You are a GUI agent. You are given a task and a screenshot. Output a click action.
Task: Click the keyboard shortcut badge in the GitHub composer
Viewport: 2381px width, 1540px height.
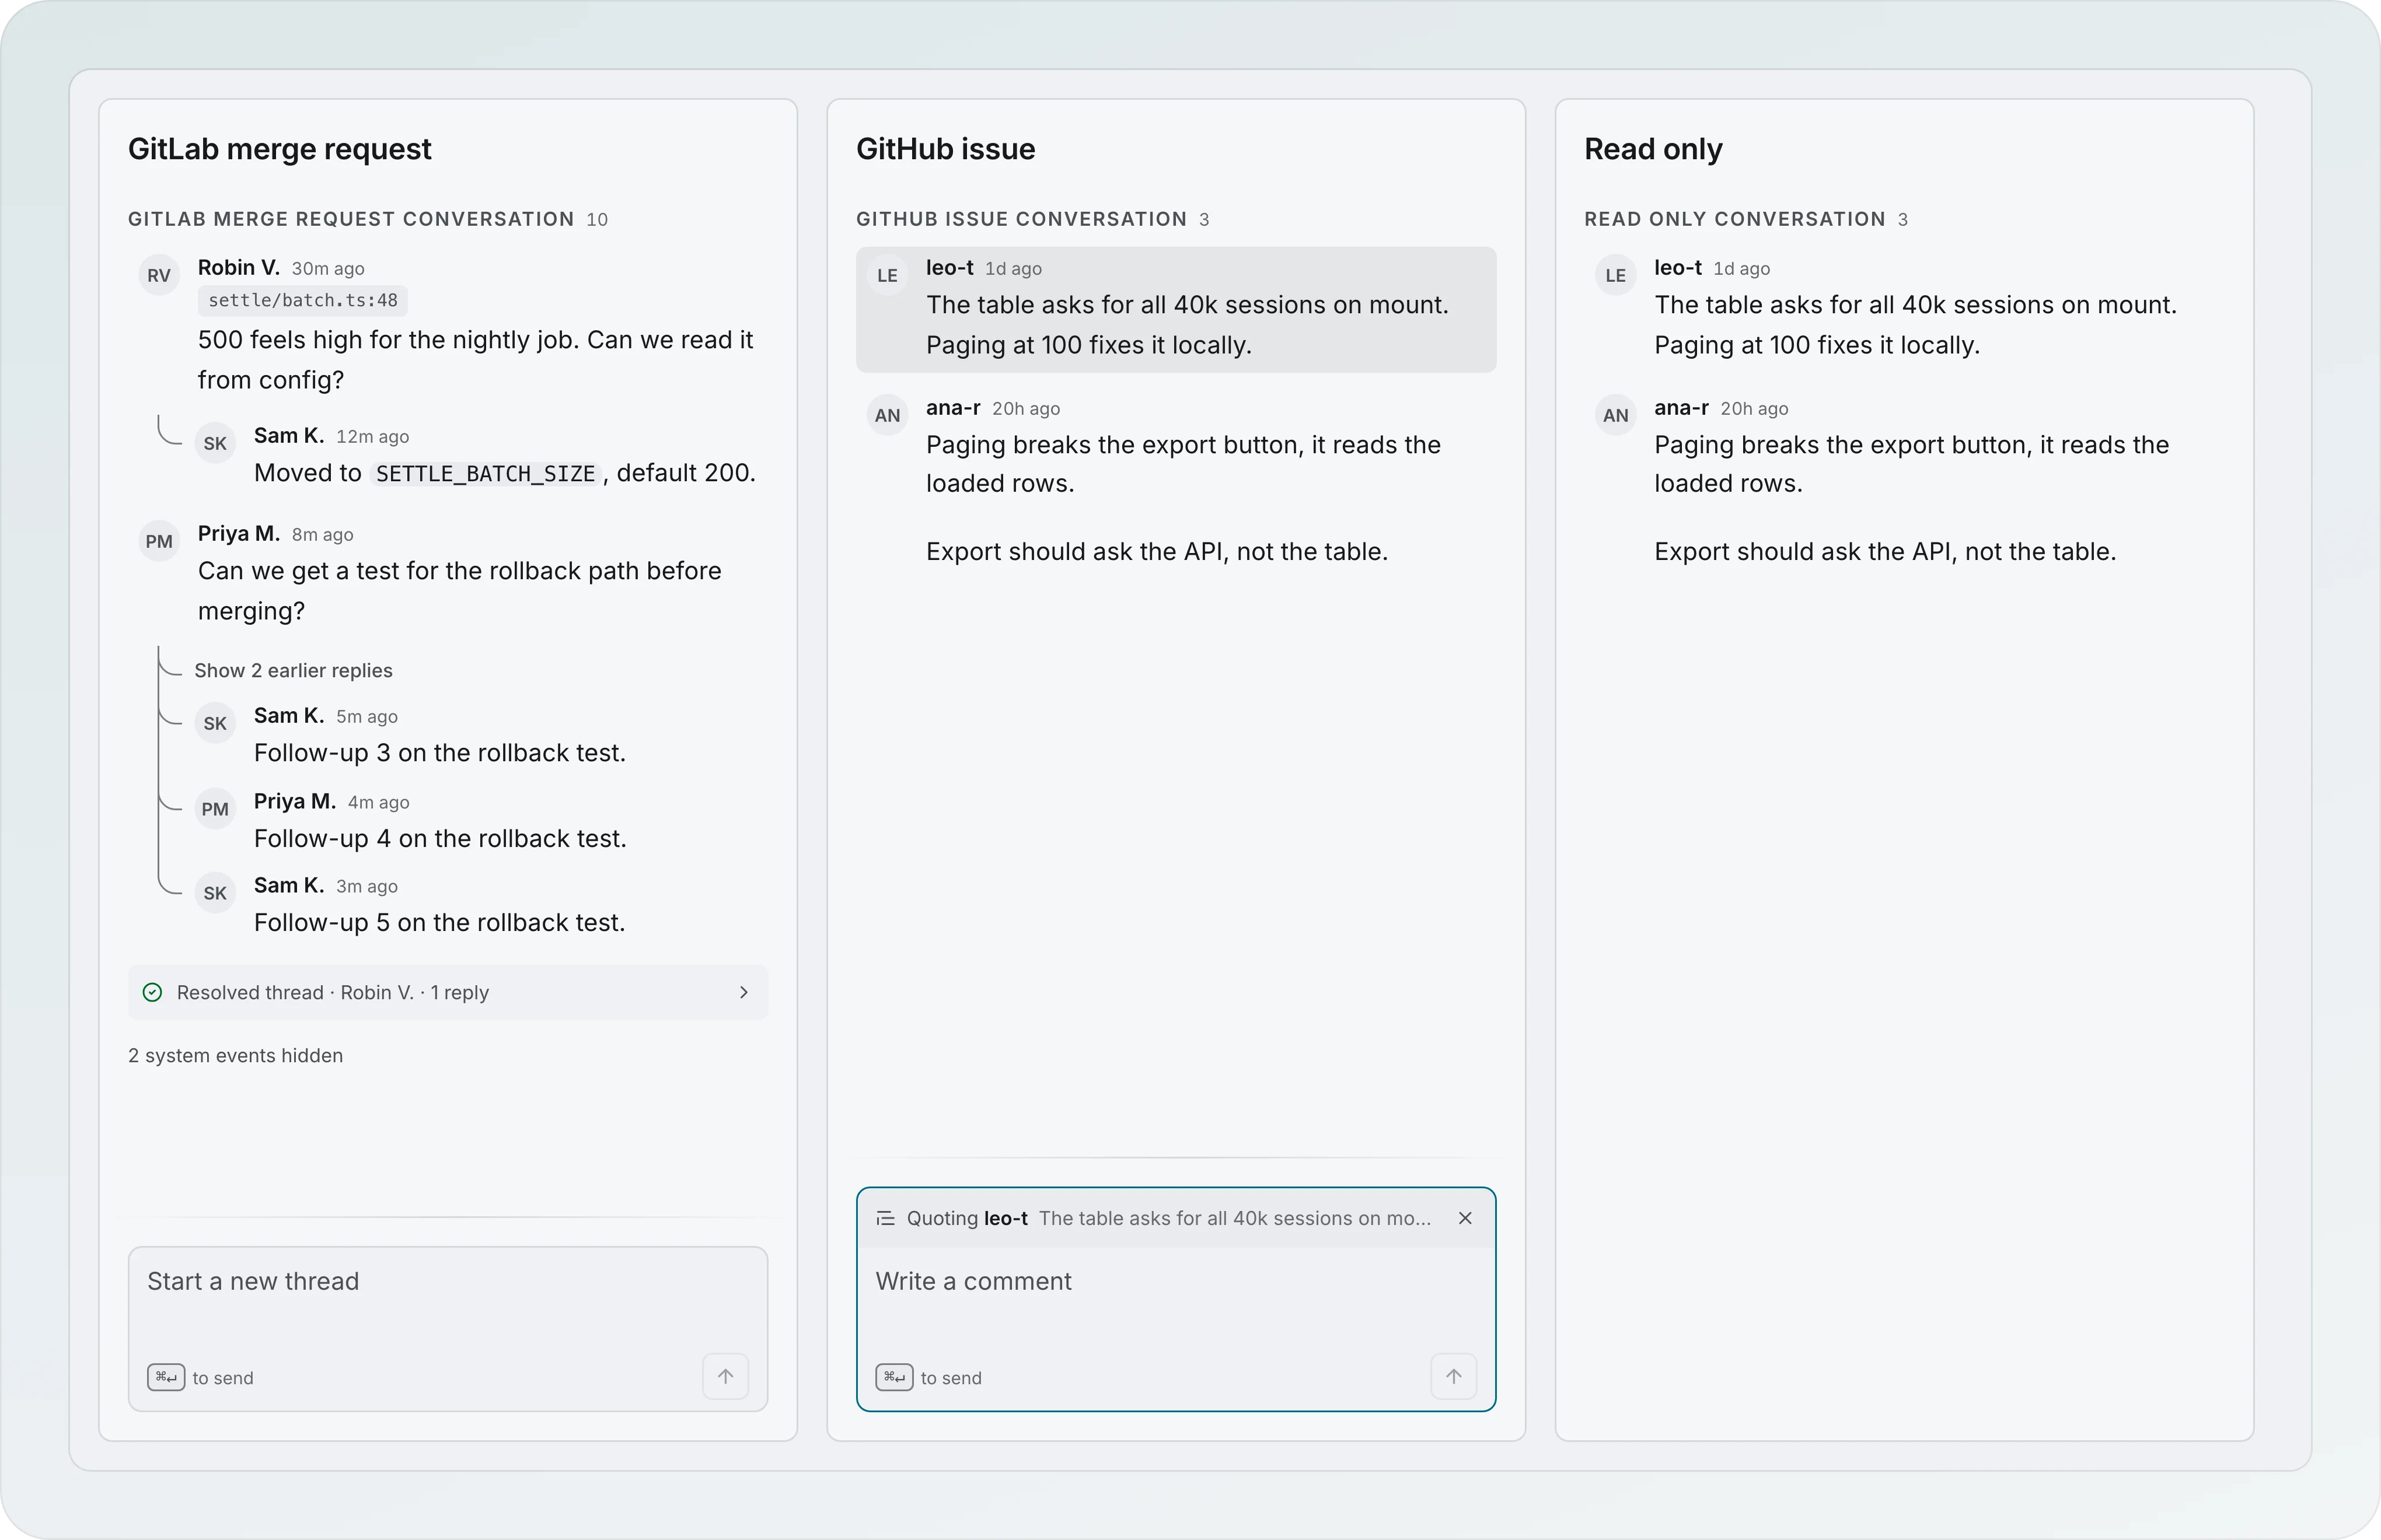895,1377
